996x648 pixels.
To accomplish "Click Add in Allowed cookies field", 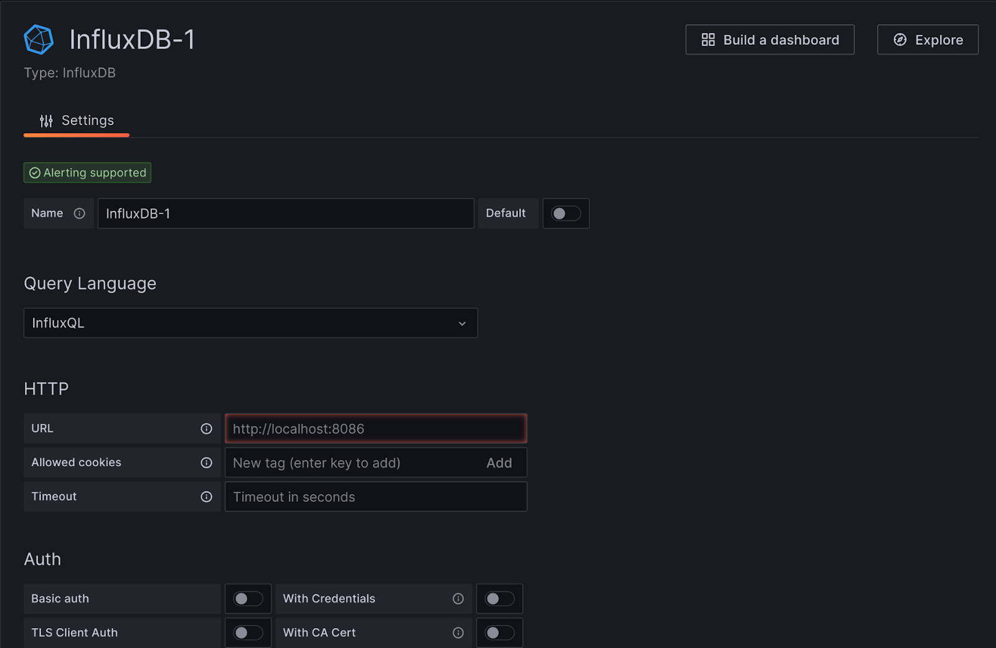I will pos(499,463).
